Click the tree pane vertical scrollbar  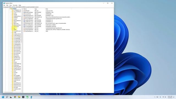tap(22, 29)
